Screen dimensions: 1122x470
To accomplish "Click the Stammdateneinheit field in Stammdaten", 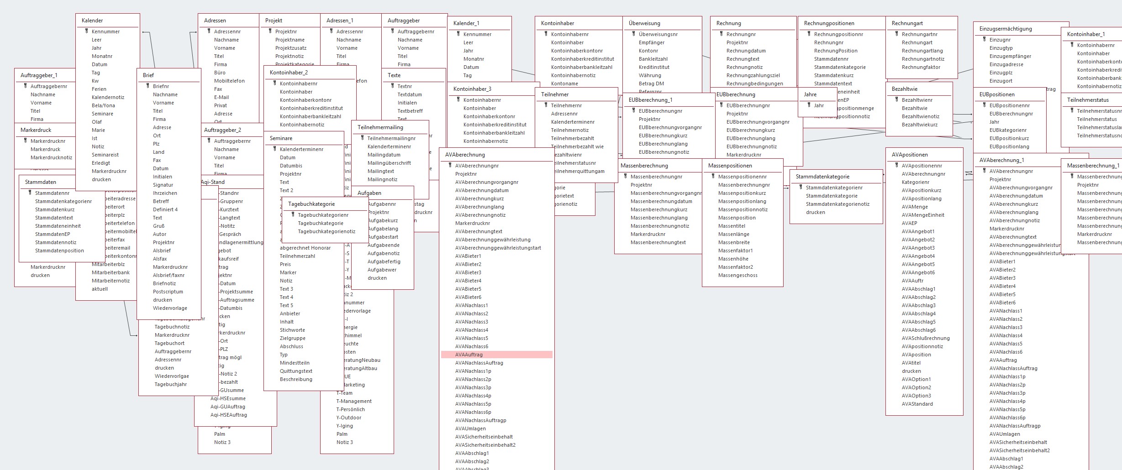I will (x=58, y=226).
